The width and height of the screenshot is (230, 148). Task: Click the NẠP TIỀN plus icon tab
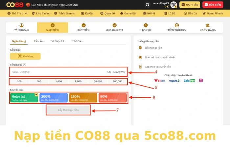53,25
